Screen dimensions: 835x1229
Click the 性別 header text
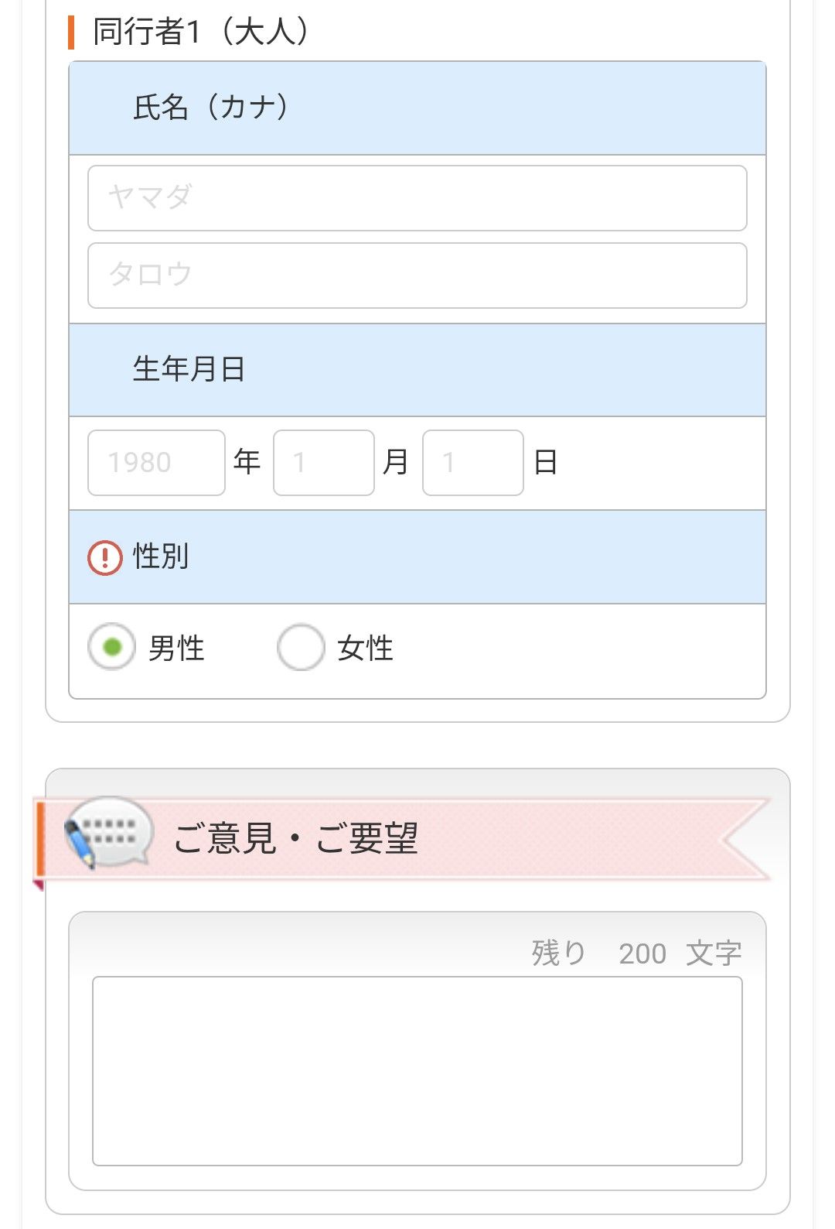pyautogui.click(x=161, y=556)
